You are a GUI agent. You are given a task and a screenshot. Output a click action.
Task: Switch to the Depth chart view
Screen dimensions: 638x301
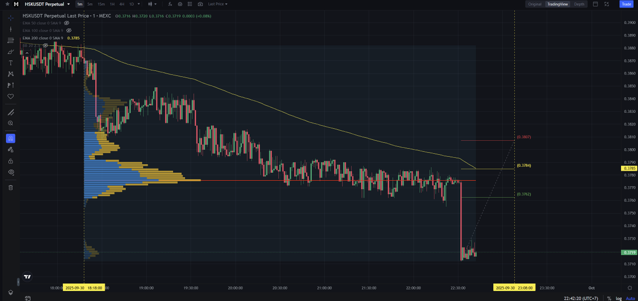coord(578,4)
